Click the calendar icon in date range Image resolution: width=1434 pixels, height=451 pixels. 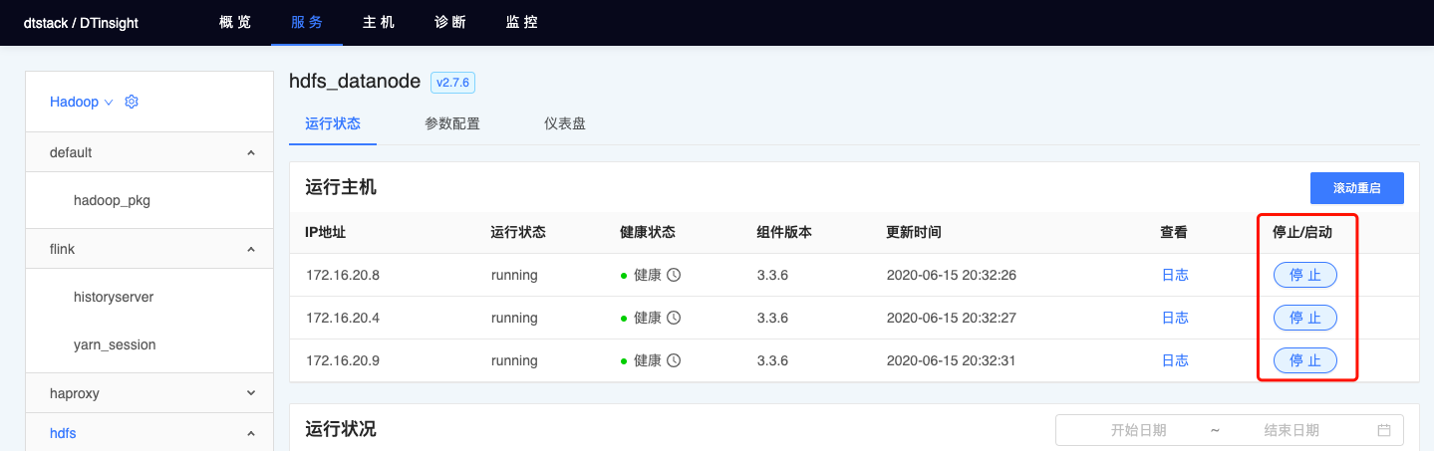[x=1383, y=430]
